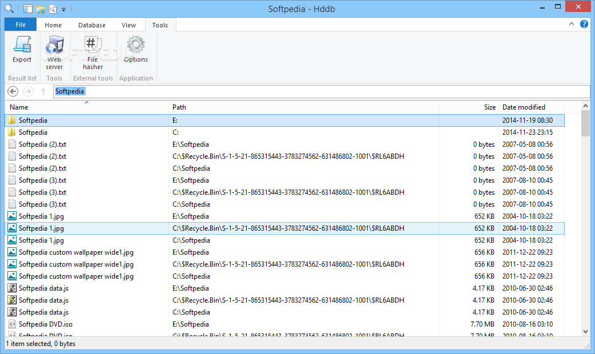Click the forward navigation arrow

click(x=28, y=91)
